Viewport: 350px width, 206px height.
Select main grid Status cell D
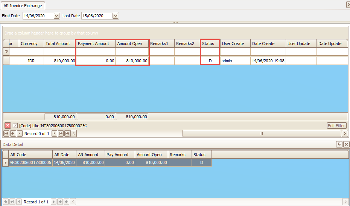coord(210,61)
